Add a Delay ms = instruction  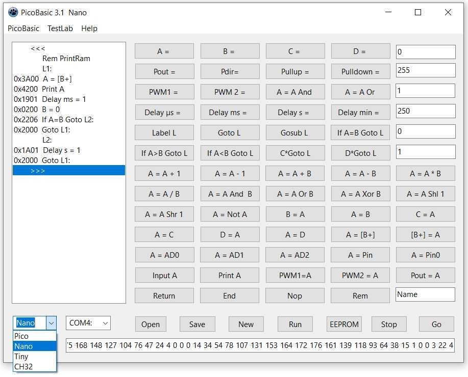(x=229, y=113)
